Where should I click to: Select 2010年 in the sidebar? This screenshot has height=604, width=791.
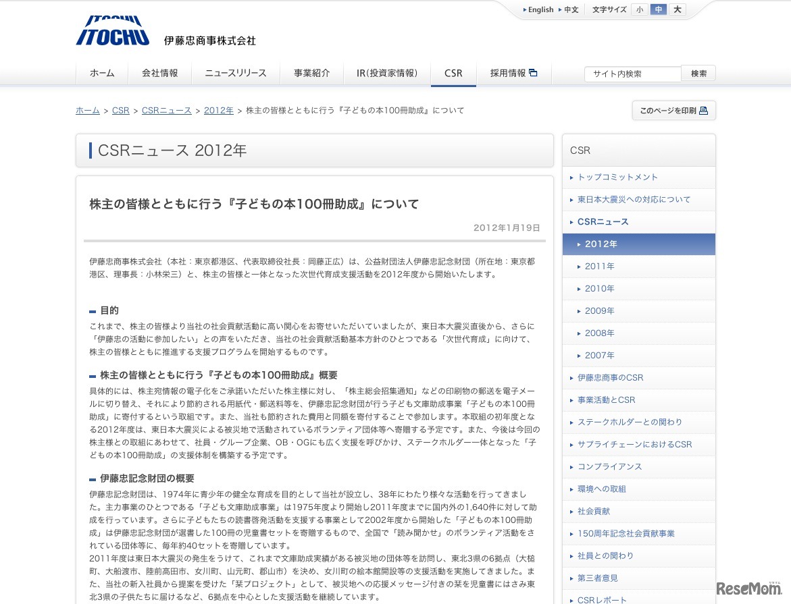click(x=638, y=289)
